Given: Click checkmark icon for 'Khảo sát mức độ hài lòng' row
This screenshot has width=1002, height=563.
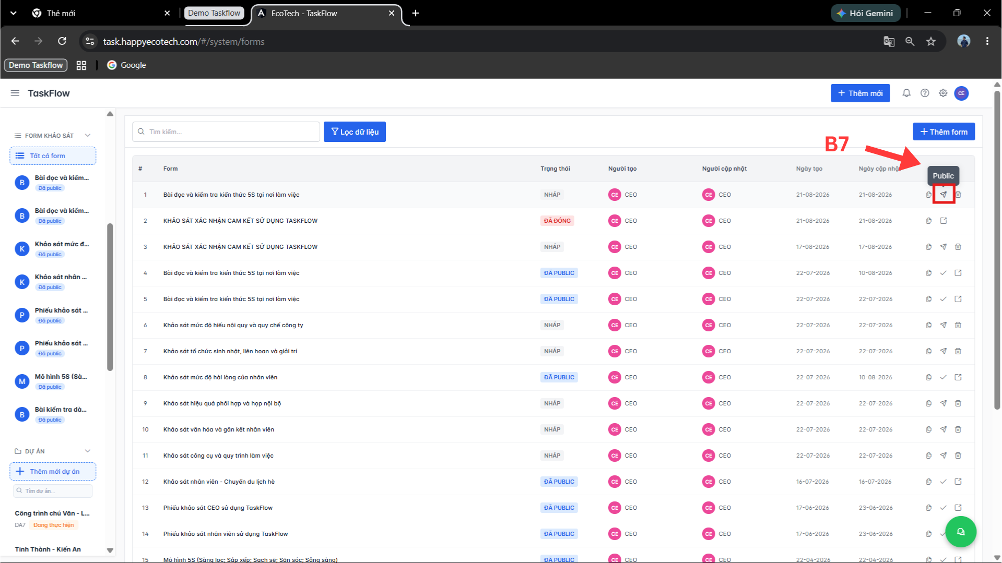Looking at the screenshot, I should pyautogui.click(x=944, y=377).
